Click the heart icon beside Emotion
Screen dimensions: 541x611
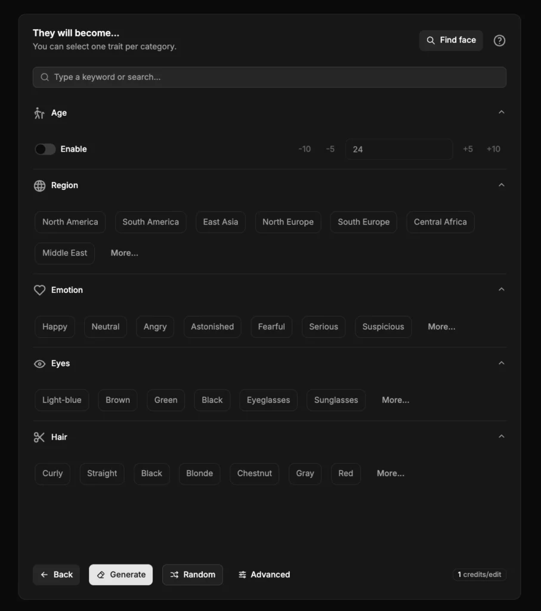tap(39, 290)
